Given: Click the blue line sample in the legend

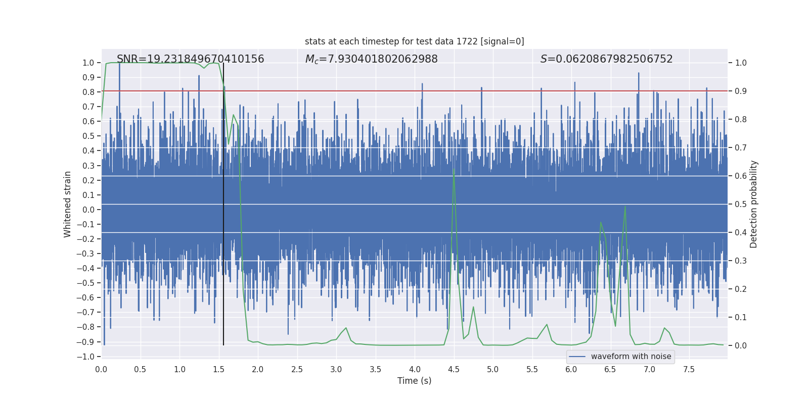Looking at the screenshot, I should click(x=577, y=357).
